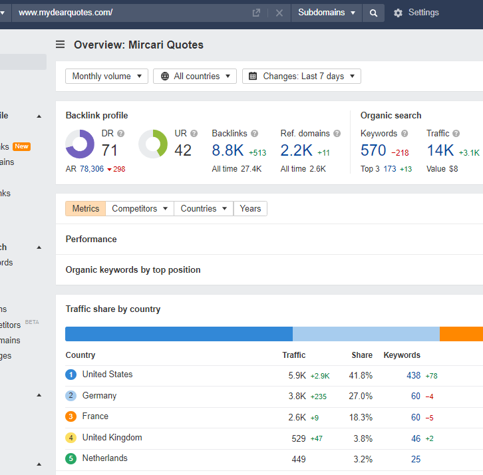
Task: Click the Keywords column header
Action: click(402, 355)
